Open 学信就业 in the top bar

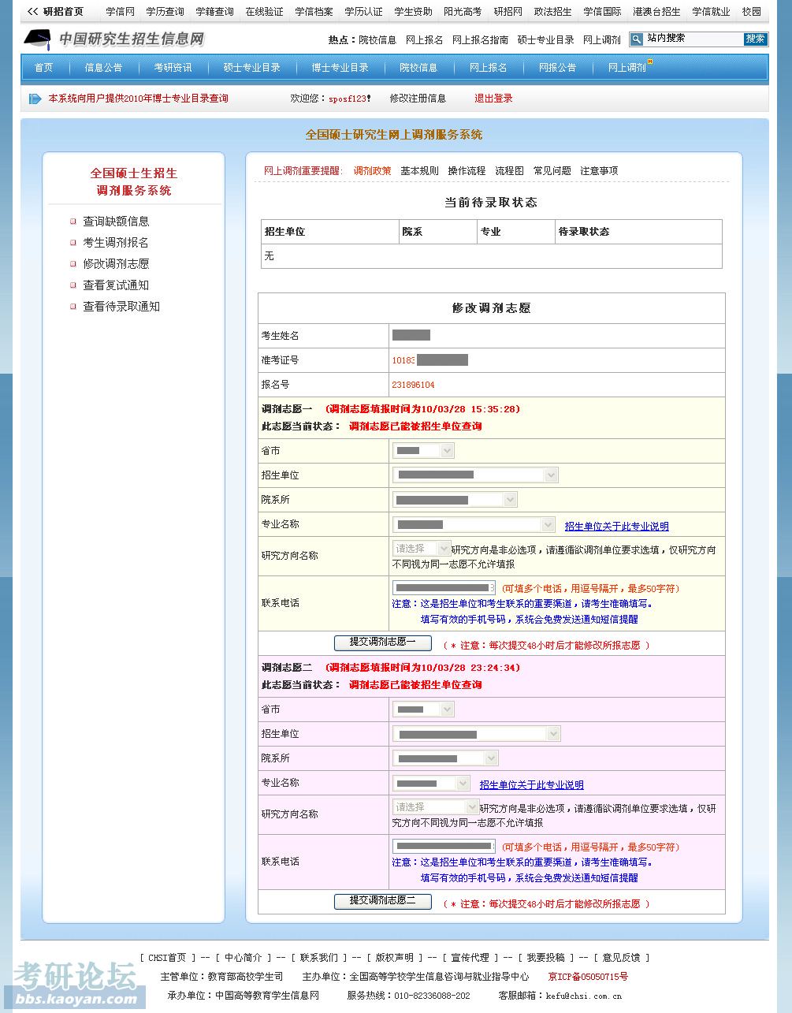711,12
